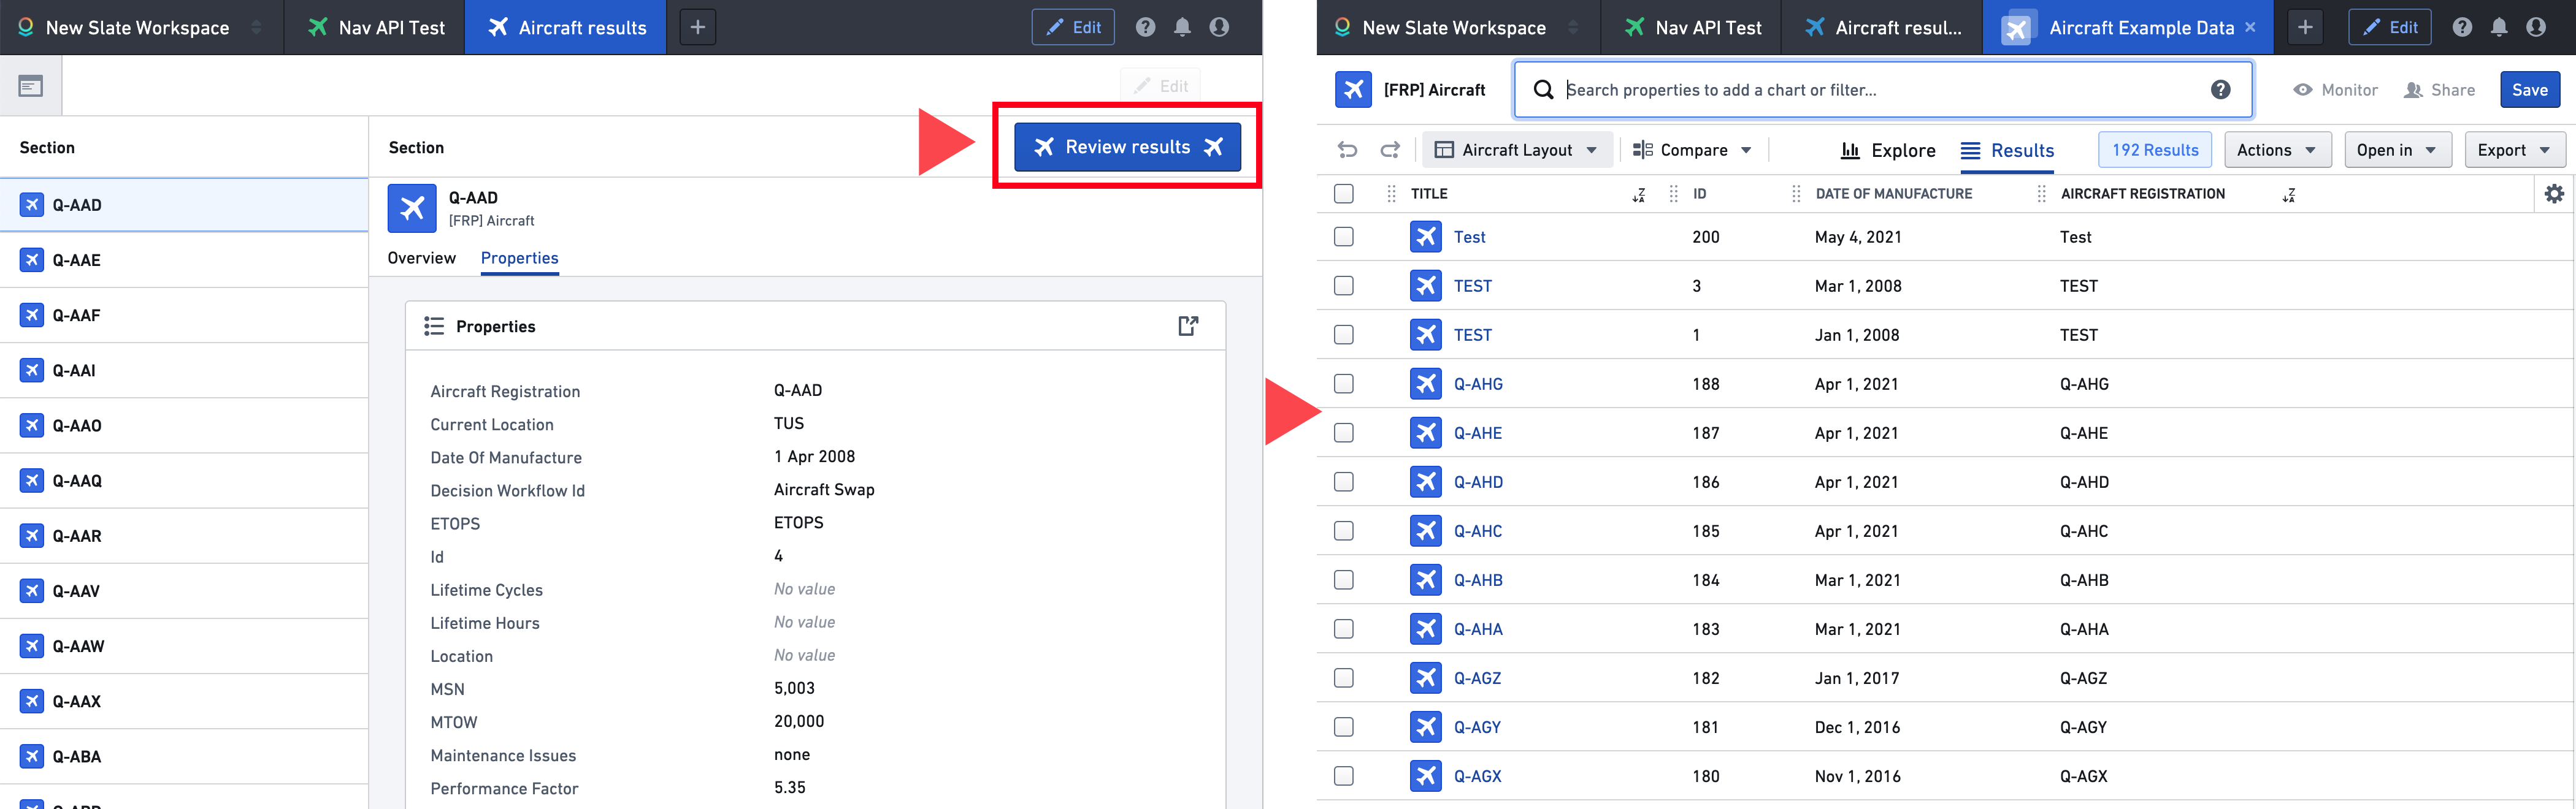Image resolution: width=2576 pixels, height=809 pixels.
Task: Switch to Aircraft results tab in left window
Action: 567,27
